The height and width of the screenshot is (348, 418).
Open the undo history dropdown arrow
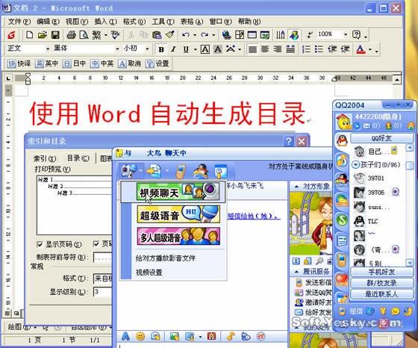(x=195, y=35)
